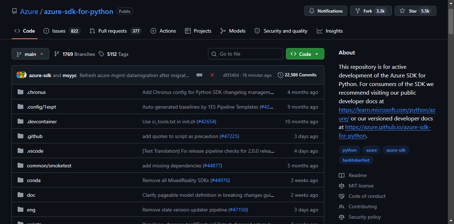Click the Notifications bell icon

312,11
